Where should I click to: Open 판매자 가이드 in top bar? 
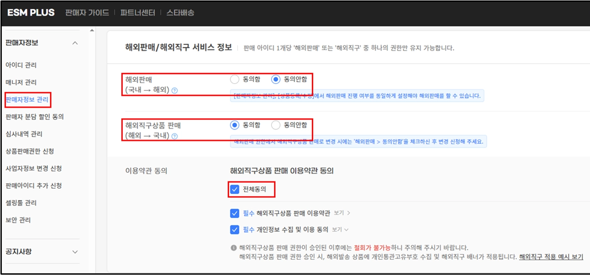87,13
